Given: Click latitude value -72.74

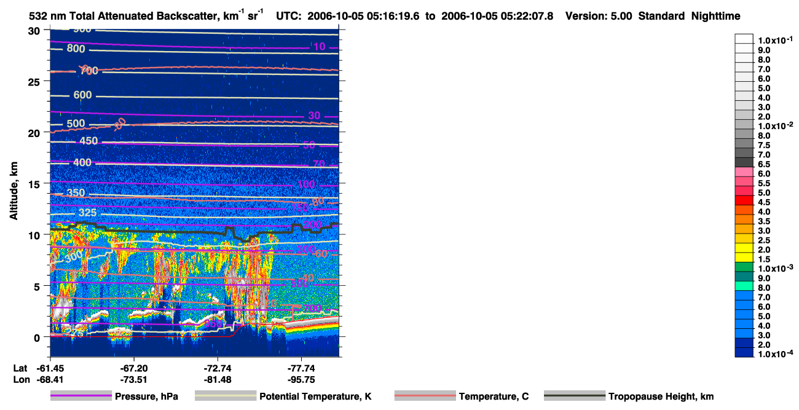Looking at the screenshot, I should tap(218, 368).
